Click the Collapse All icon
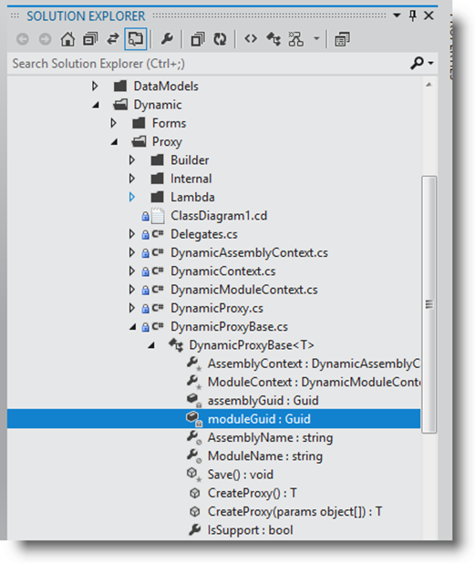The width and height of the screenshot is (475, 563). [x=198, y=39]
